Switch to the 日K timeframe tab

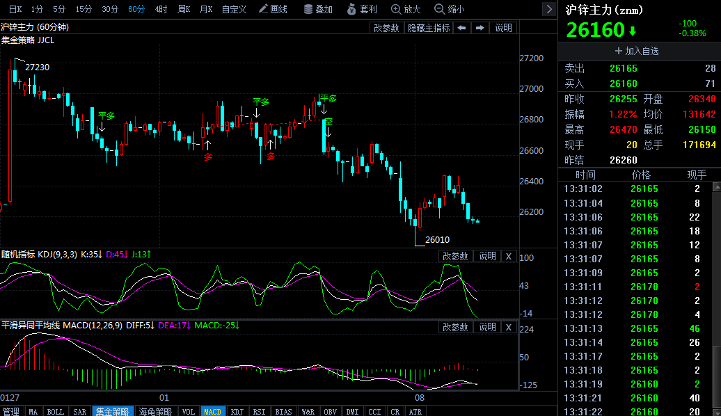tap(15, 9)
